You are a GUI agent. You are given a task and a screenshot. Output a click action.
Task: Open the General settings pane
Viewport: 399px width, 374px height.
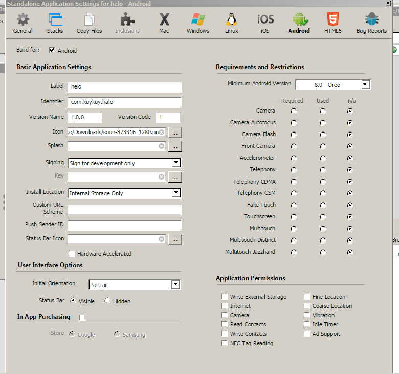[23, 23]
